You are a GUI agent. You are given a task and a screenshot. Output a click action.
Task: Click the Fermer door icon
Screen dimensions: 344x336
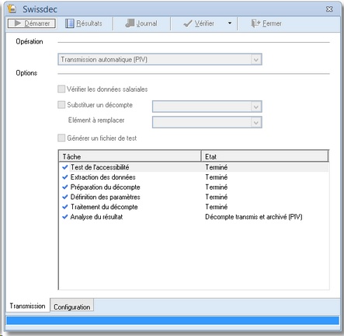[255, 23]
